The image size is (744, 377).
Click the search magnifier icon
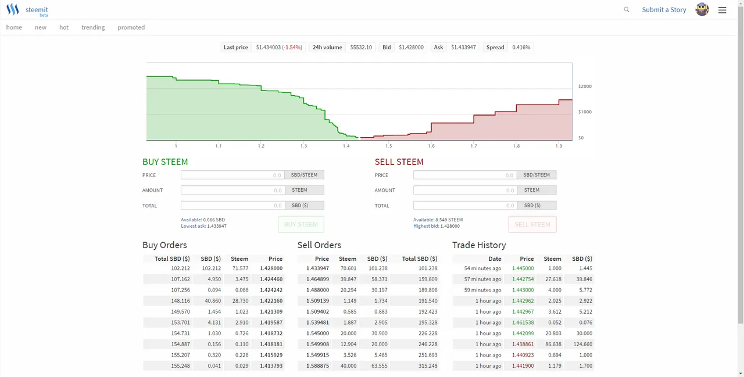[x=627, y=10]
